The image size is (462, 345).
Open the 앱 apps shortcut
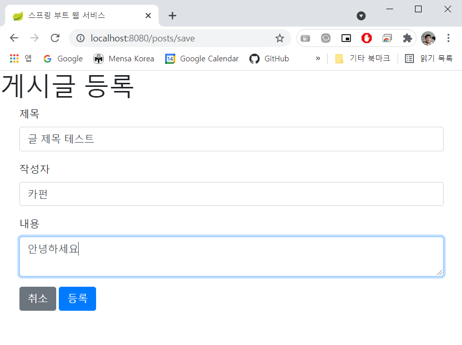(20, 59)
